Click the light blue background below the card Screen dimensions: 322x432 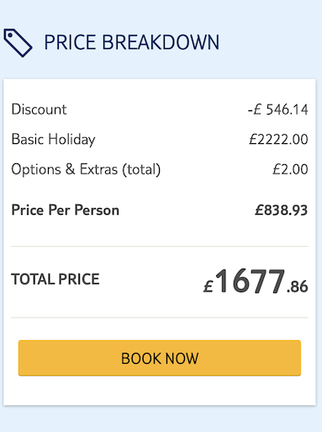coord(161,419)
